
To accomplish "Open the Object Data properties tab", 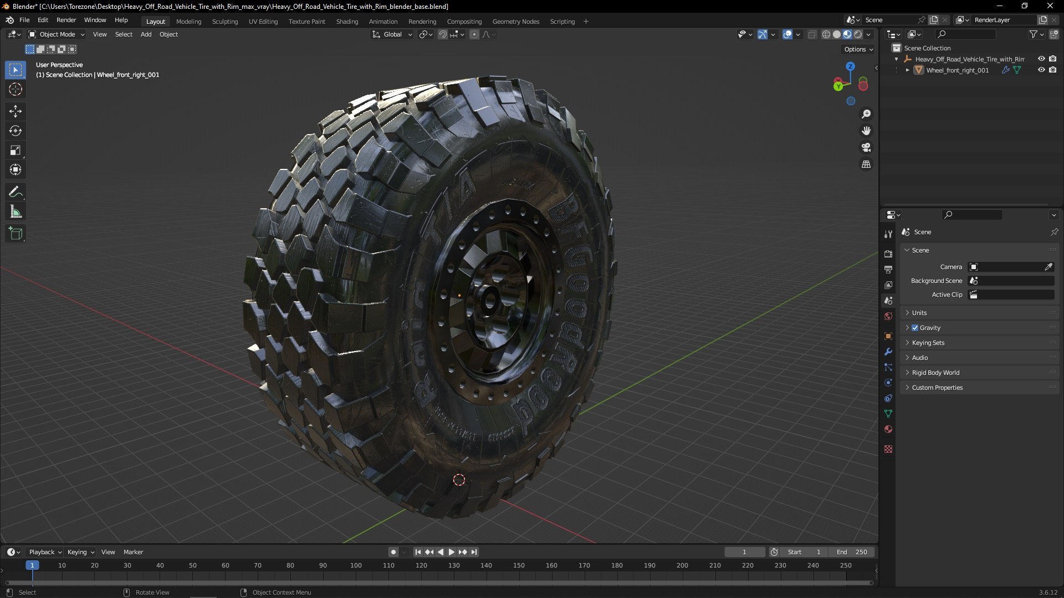I will (888, 414).
